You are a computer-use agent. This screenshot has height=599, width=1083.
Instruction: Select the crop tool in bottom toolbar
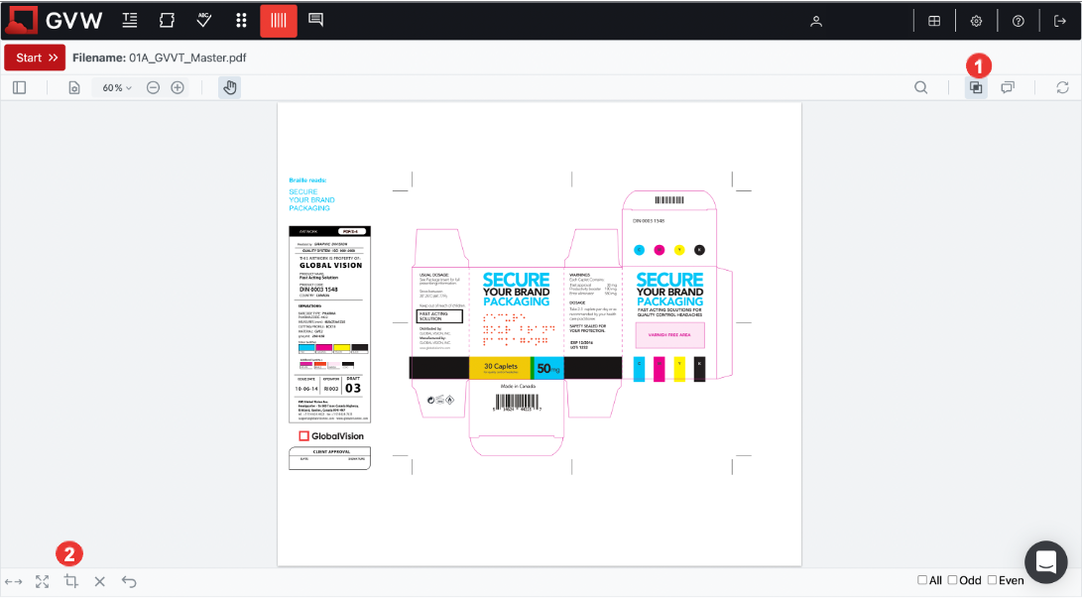tap(70, 582)
